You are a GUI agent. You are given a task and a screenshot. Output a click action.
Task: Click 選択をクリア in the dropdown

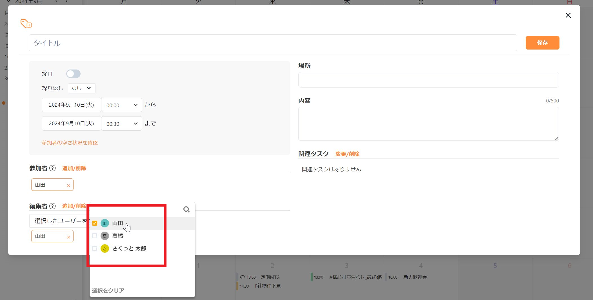[108, 290]
